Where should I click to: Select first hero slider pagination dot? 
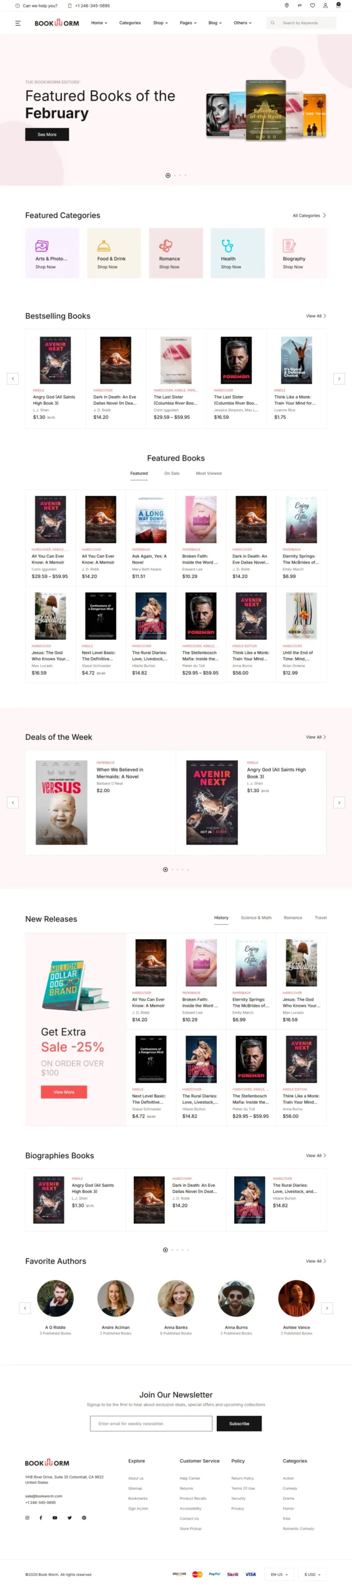[168, 176]
